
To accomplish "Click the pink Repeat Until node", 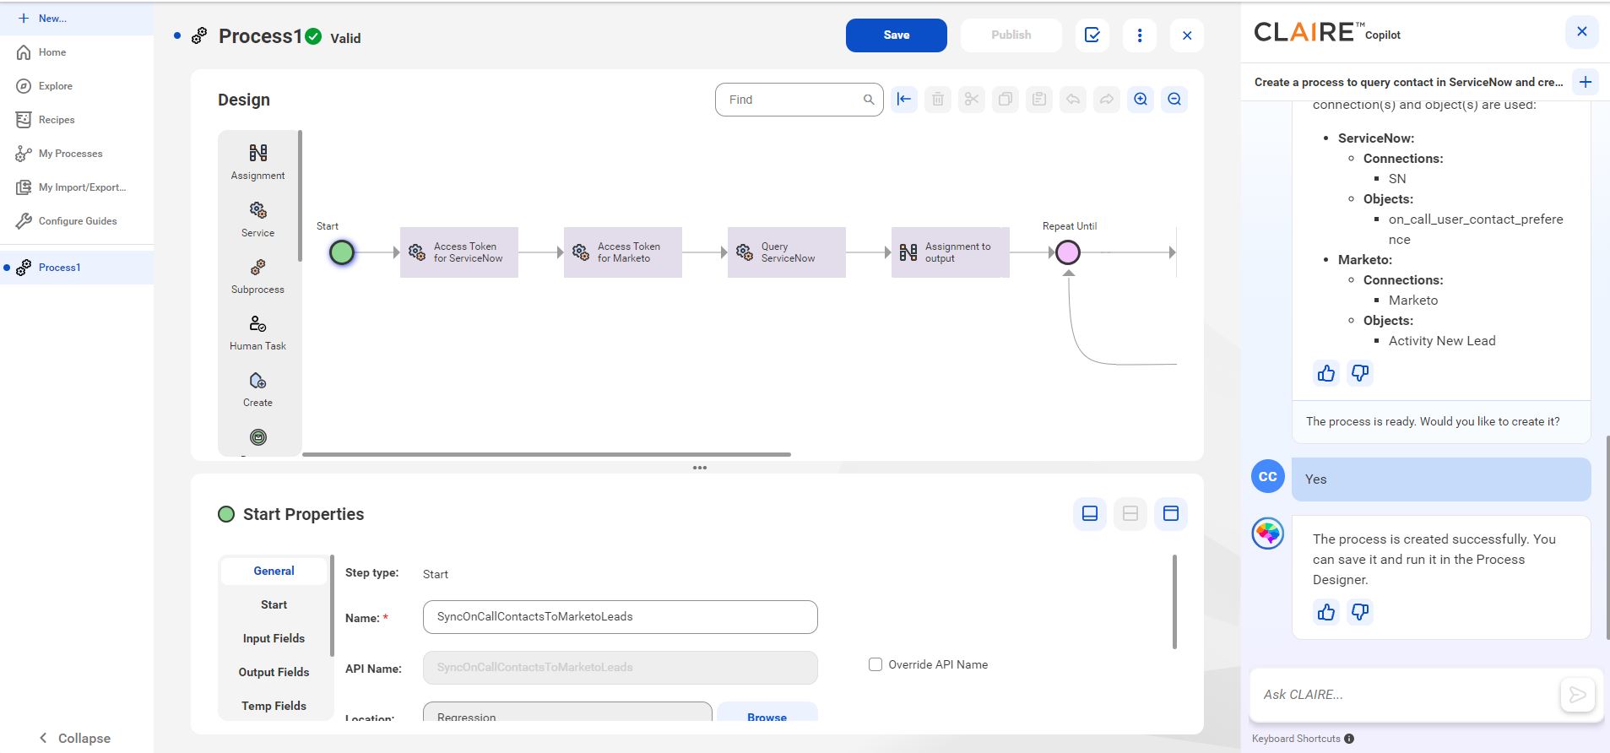I will coord(1068,252).
